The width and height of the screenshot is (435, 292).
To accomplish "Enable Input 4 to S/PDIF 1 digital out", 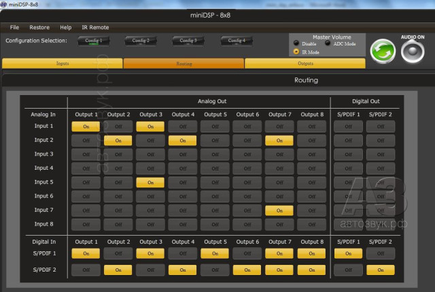I will (x=348, y=168).
